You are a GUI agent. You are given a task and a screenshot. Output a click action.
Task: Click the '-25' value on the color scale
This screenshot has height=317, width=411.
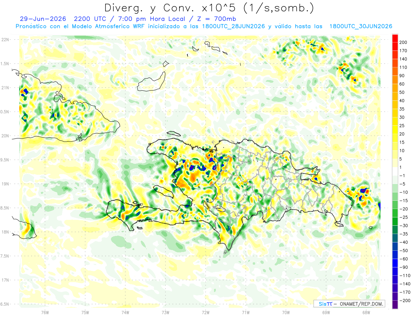pyautogui.click(x=404, y=217)
